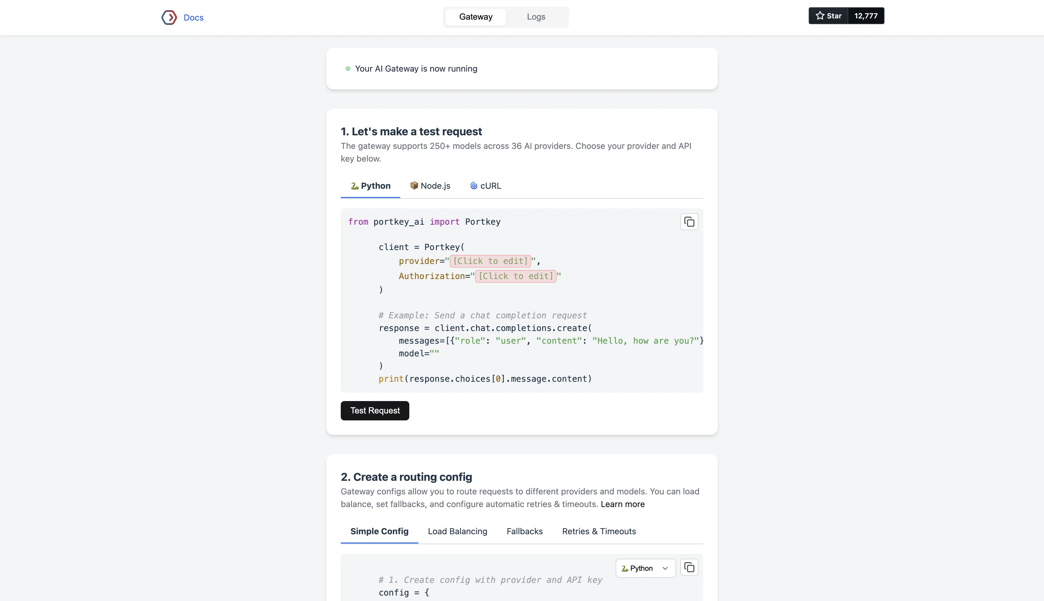Screen dimensions: 1044x601
Task: Click the 'print(response.choices[0].message.content)' code line
Action: [485, 379]
